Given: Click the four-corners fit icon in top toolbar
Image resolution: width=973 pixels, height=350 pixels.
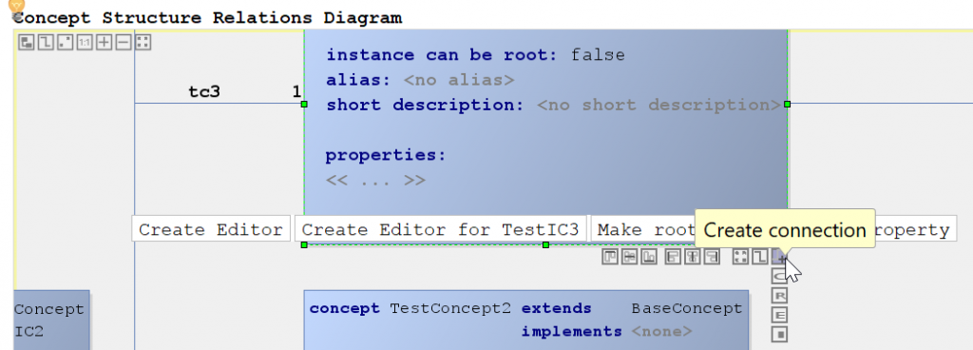Looking at the screenshot, I should [143, 42].
